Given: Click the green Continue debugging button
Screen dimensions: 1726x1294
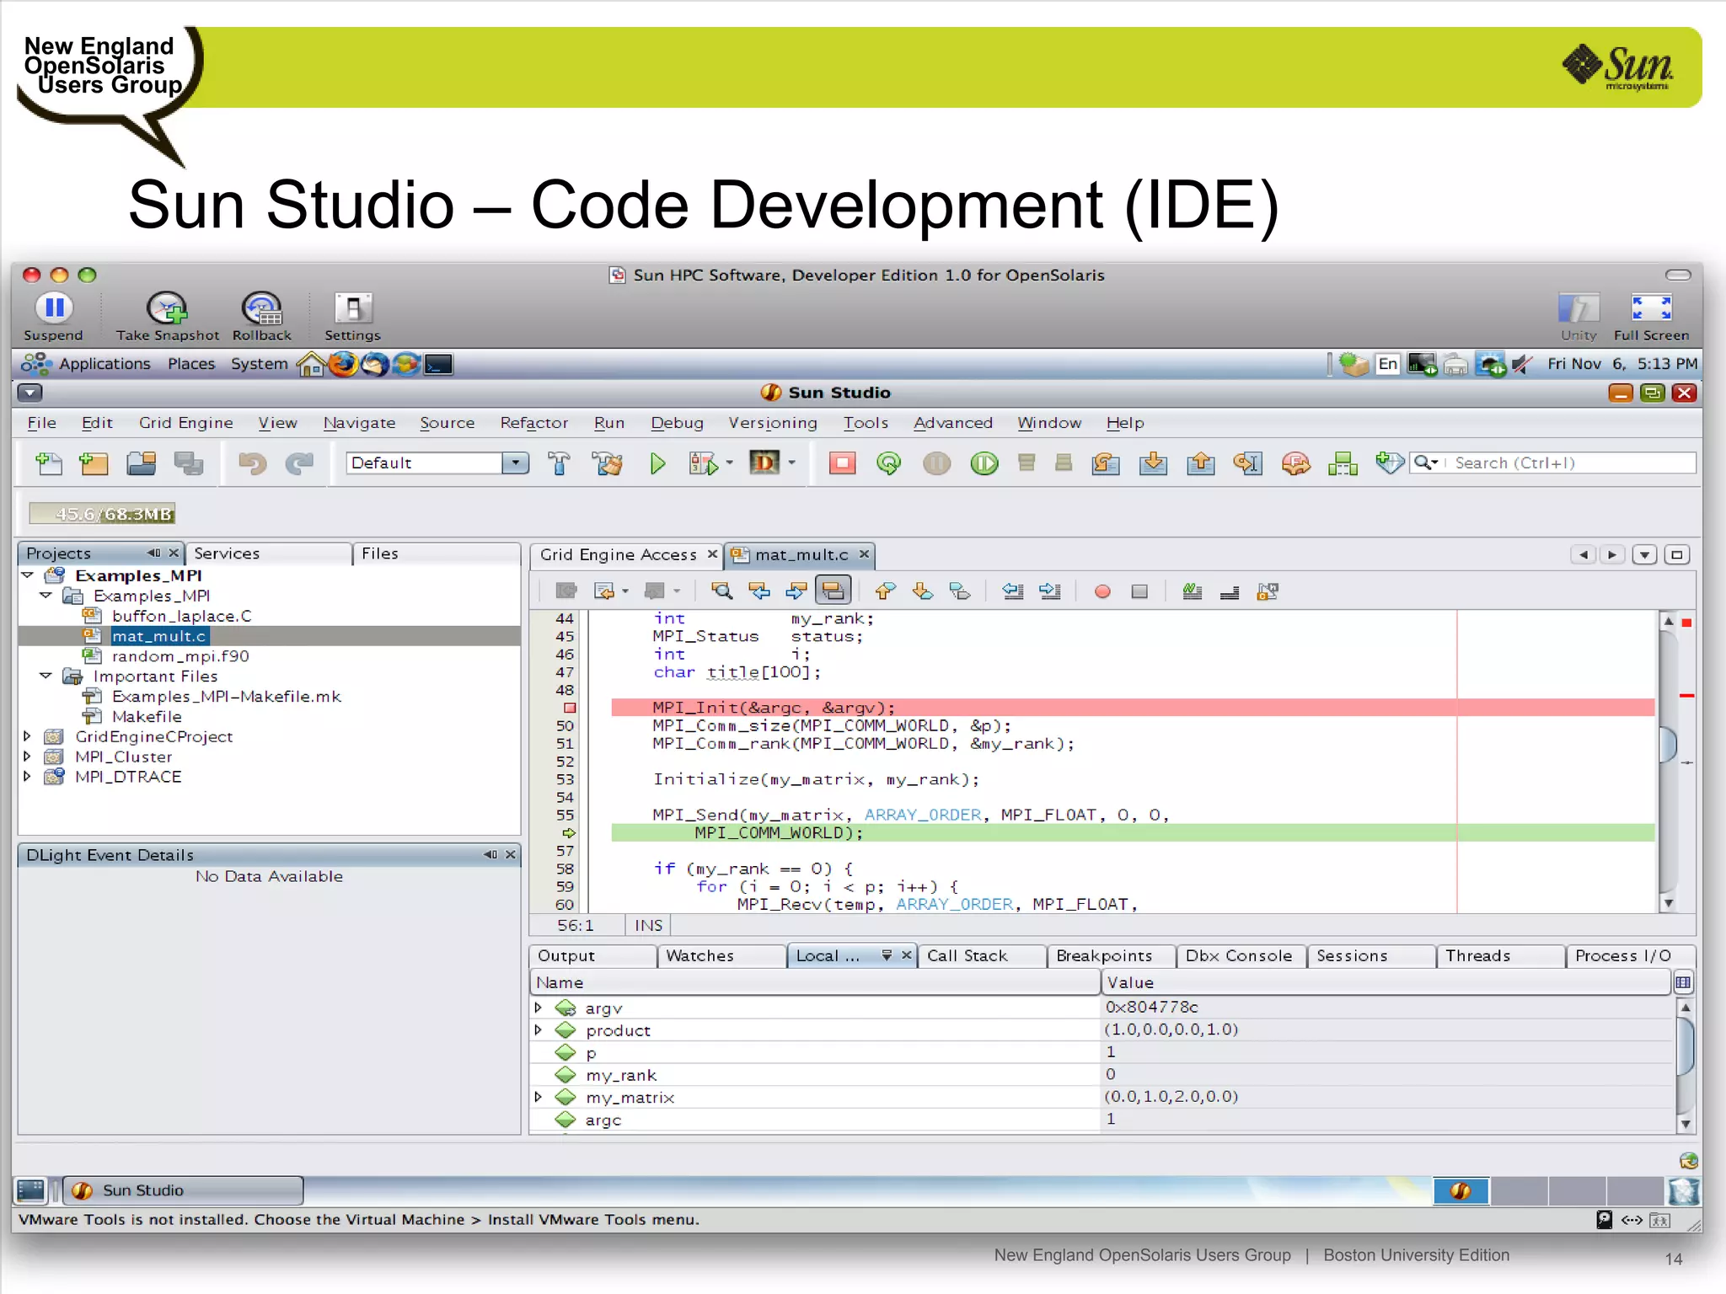Looking at the screenshot, I should click(984, 463).
